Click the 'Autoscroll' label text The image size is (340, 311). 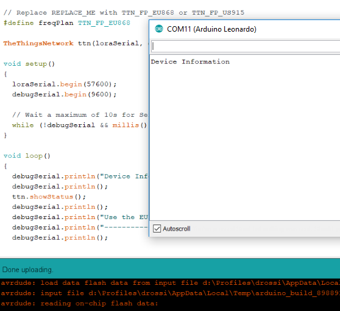click(x=177, y=229)
